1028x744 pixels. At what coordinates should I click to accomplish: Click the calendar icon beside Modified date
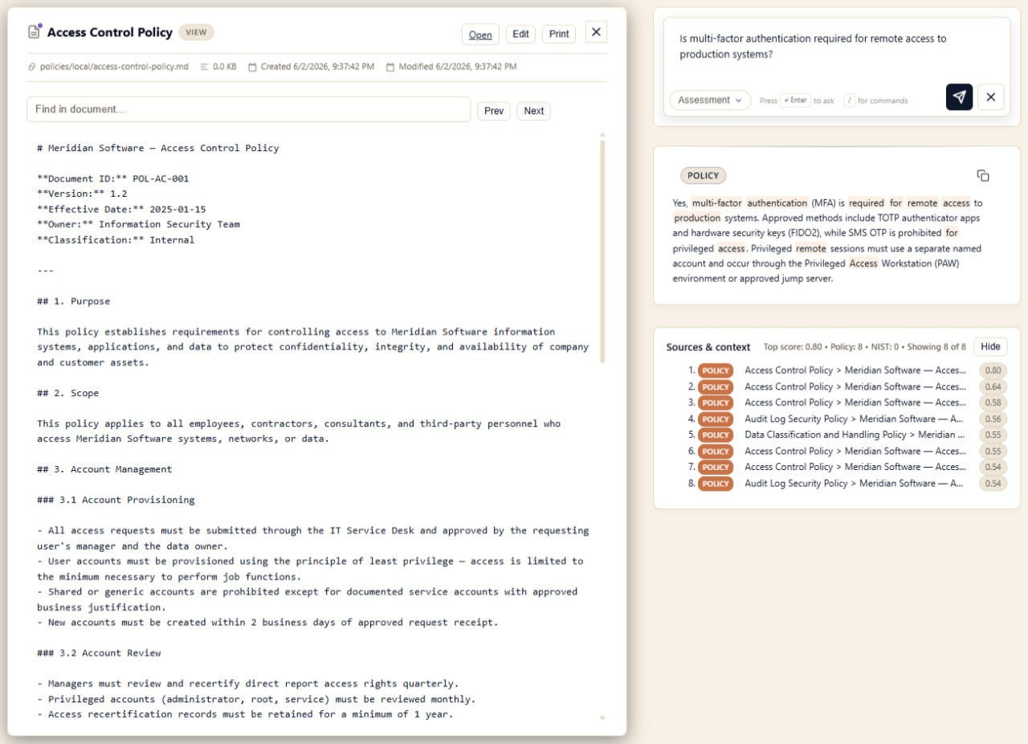pos(390,67)
